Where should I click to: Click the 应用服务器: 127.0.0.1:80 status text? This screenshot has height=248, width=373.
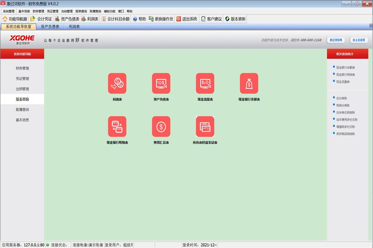tap(23, 245)
